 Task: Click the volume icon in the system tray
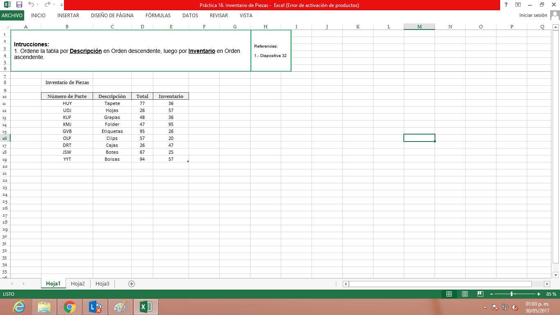[x=515, y=307]
